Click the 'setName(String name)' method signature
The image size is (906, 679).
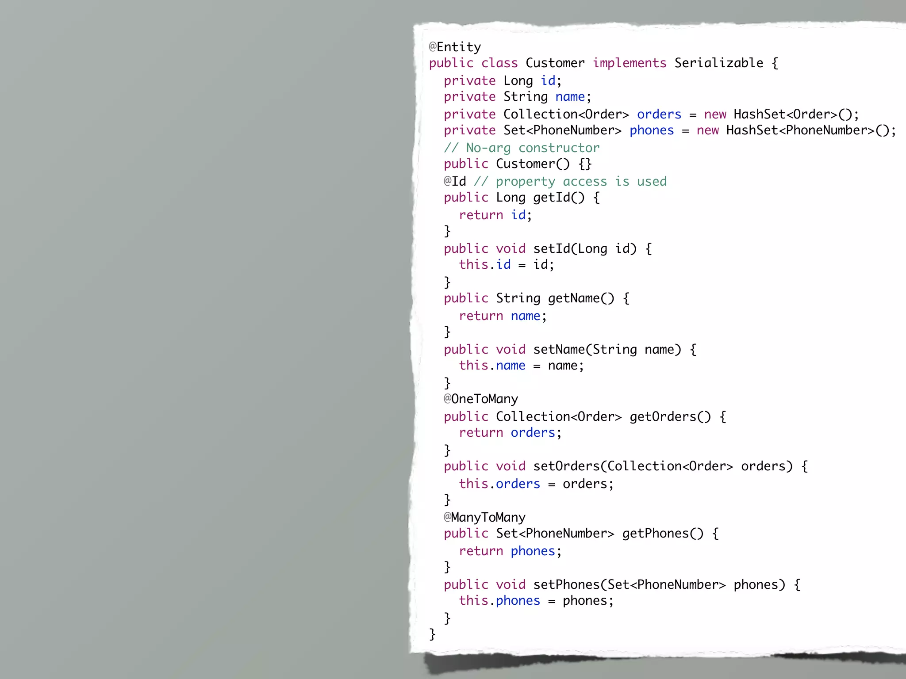pyautogui.click(x=570, y=350)
